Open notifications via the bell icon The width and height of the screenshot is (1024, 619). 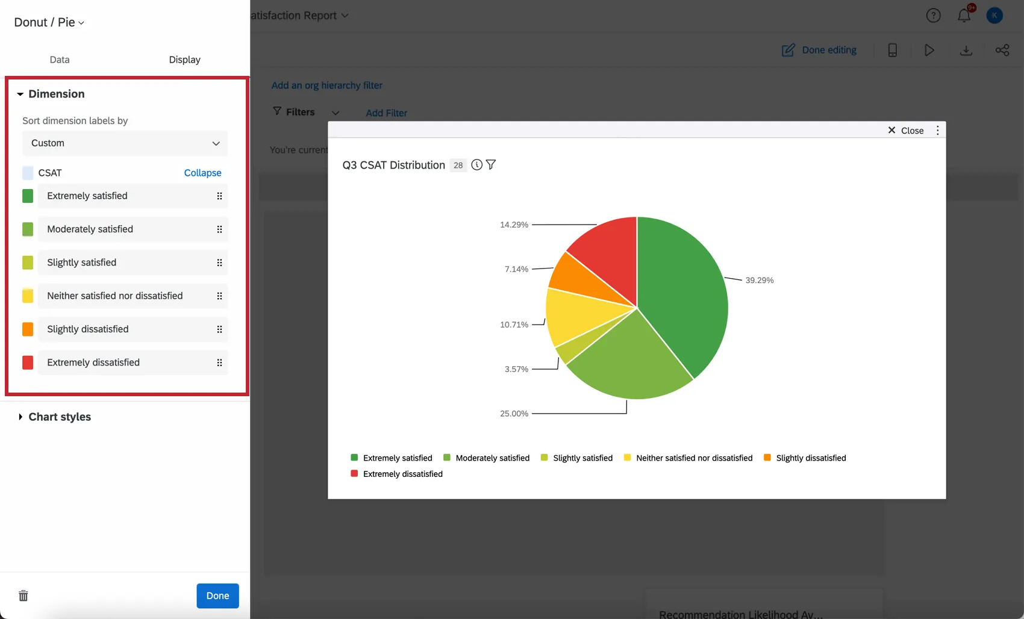tap(964, 15)
